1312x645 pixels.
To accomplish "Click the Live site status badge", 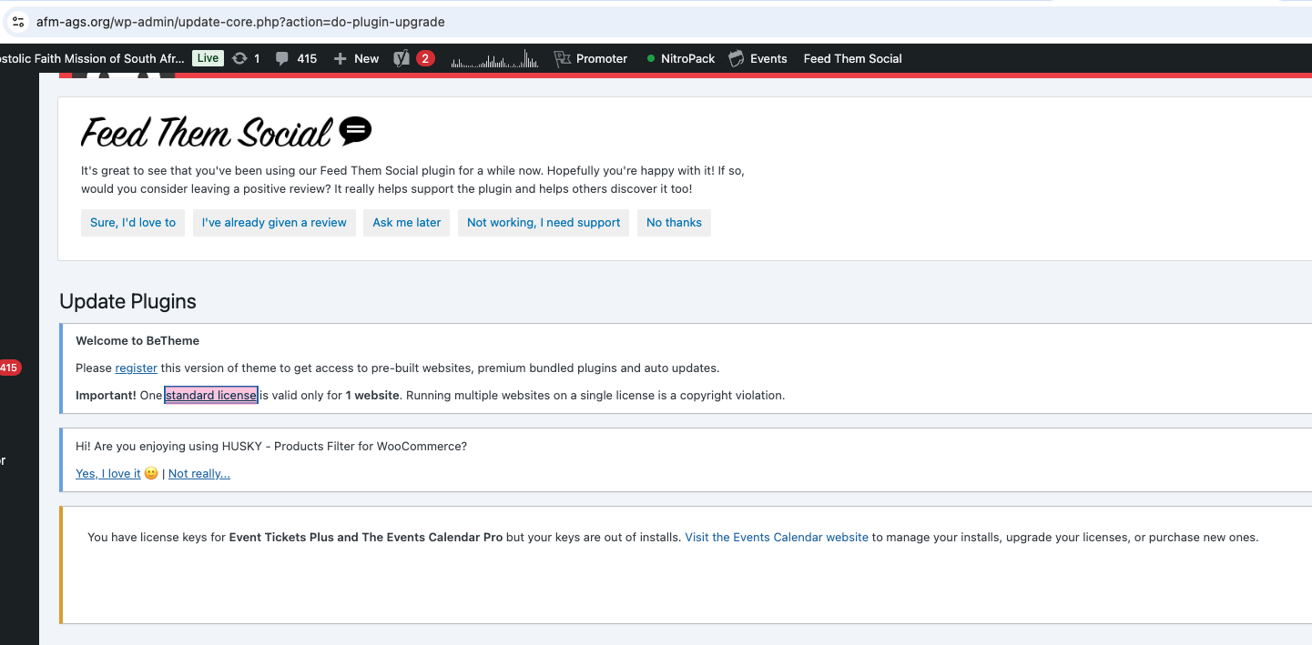I will tap(208, 58).
